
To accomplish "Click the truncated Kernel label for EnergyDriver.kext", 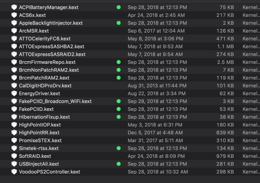I will 251,93.
